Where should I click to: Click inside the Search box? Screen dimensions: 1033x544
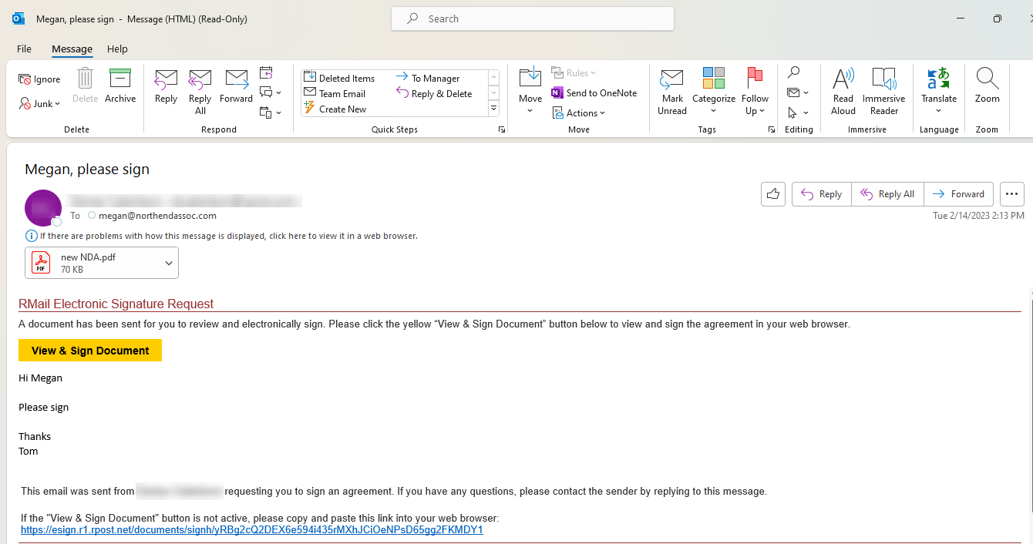540,18
